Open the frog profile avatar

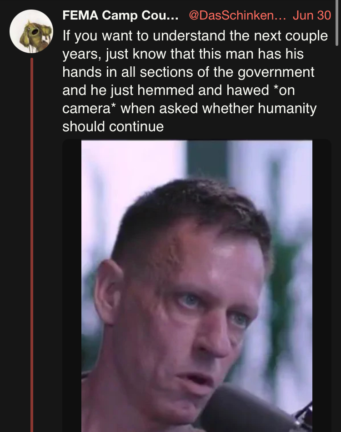click(31, 31)
